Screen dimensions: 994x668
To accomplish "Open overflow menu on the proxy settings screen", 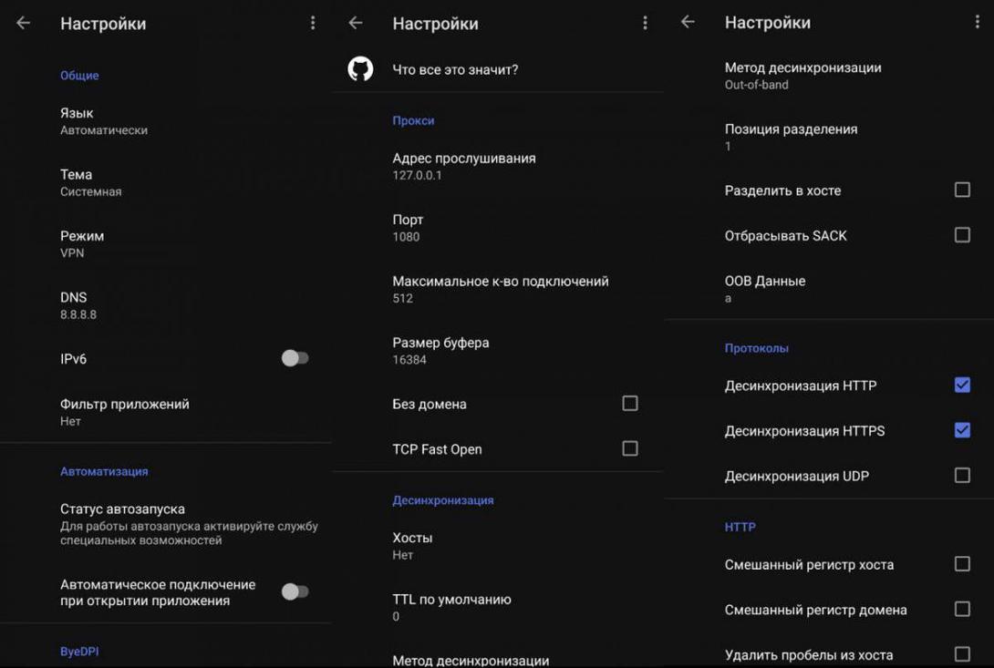I will click(645, 24).
